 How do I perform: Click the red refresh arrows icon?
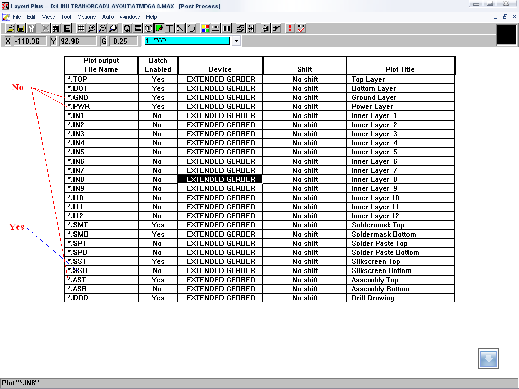click(x=290, y=29)
